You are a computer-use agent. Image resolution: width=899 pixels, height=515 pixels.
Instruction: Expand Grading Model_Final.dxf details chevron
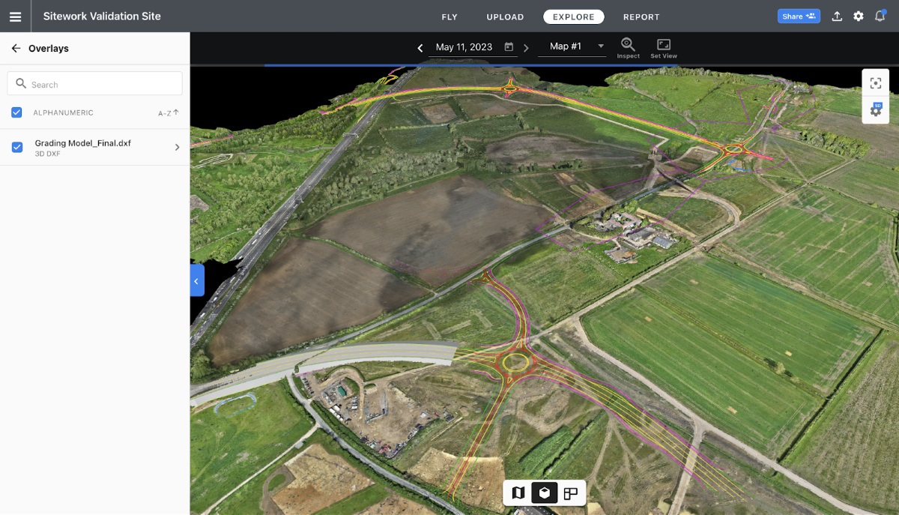[177, 148]
